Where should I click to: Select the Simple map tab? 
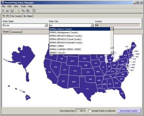point(6,32)
